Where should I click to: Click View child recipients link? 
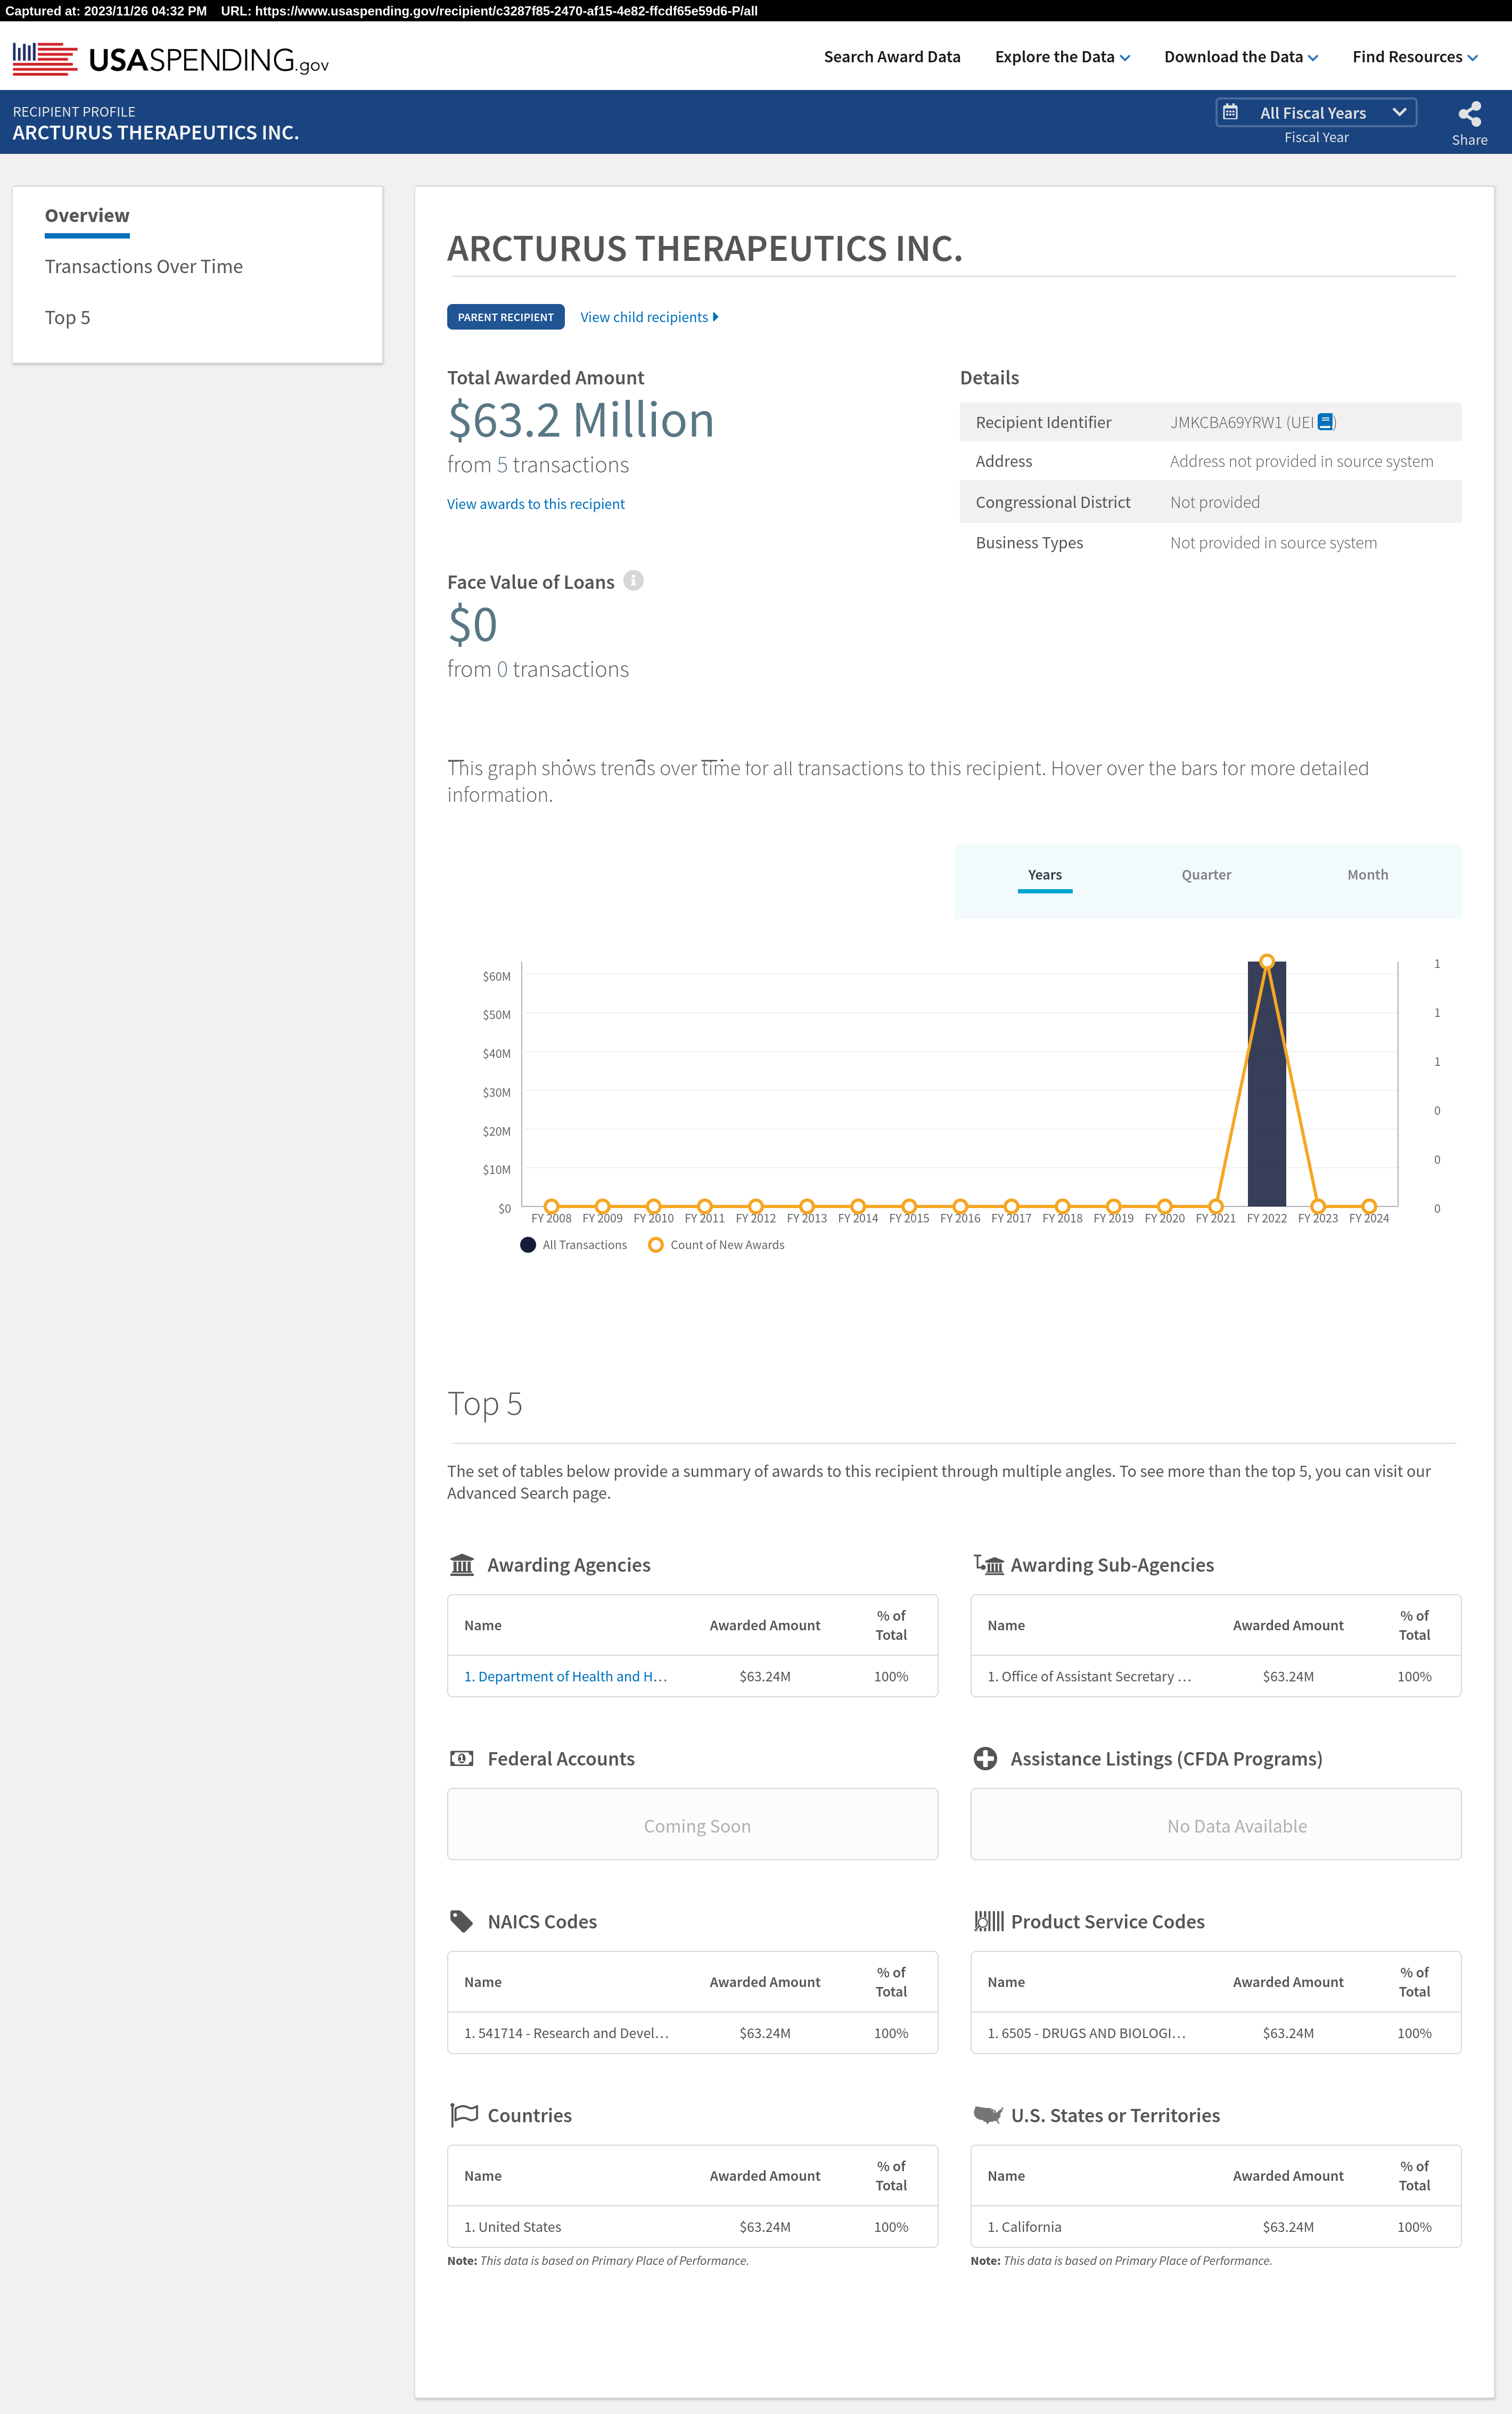click(649, 317)
